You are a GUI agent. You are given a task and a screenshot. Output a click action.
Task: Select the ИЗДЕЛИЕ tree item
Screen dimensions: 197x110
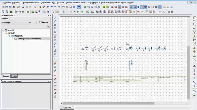(x=18, y=36)
